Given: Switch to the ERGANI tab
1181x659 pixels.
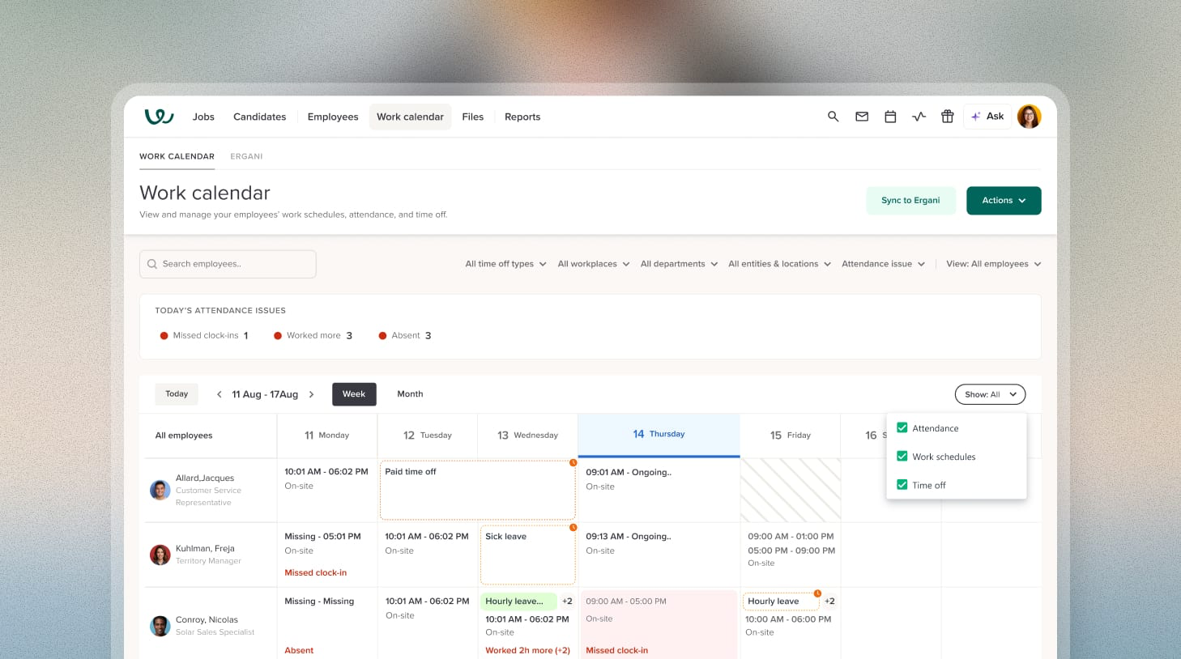Looking at the screenshot, I should tap(246, 156).
